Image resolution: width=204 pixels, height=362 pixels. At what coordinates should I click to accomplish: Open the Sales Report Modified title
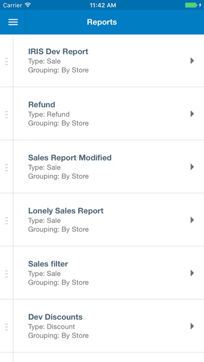pos(70,158)
